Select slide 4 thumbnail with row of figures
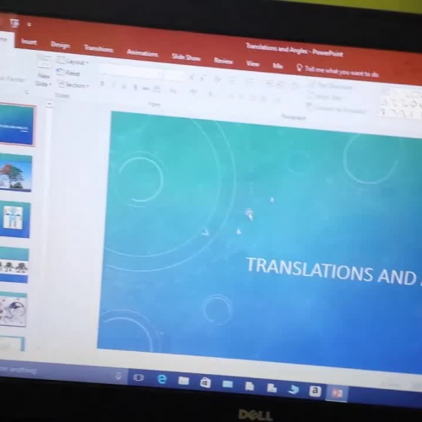This screenshot has width=422, height=422. pyautogui.click(x=14, y=265)
